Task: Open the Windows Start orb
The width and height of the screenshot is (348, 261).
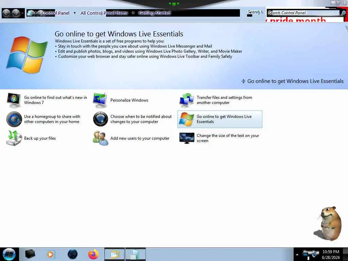Action: click(9, 254)
